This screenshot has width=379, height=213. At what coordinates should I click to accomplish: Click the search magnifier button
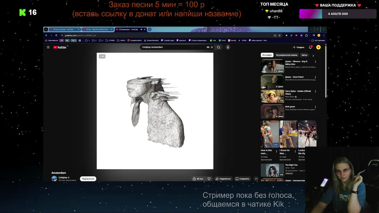[219, 47]
